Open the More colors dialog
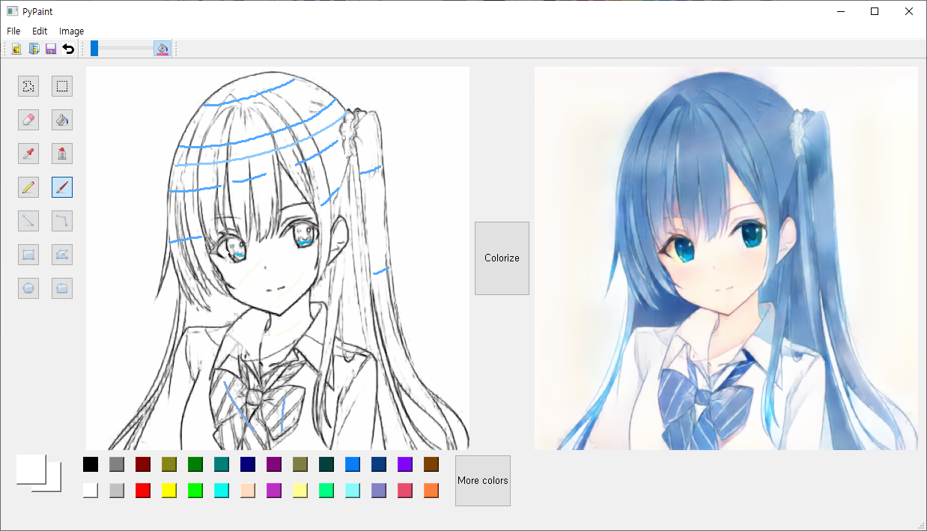The image size is (927, 531). click(483, 480)
